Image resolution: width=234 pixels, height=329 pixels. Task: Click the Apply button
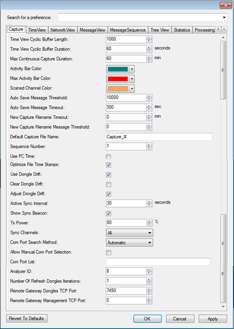coord(213,319)
